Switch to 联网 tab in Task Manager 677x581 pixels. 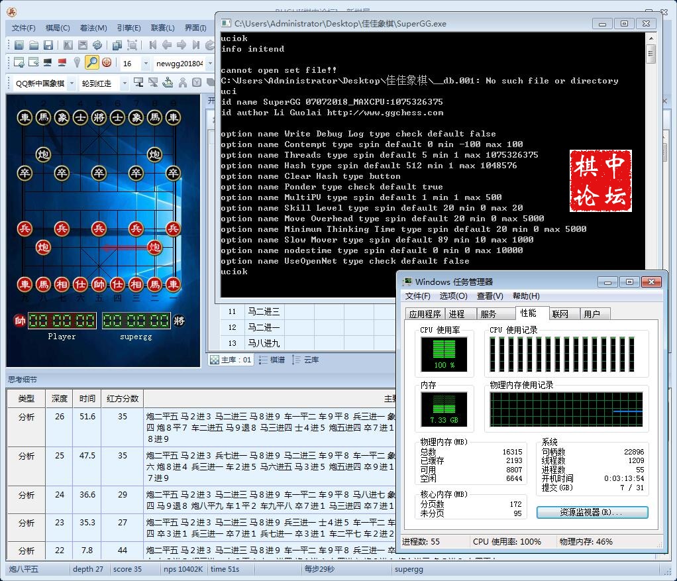[564, 314]
